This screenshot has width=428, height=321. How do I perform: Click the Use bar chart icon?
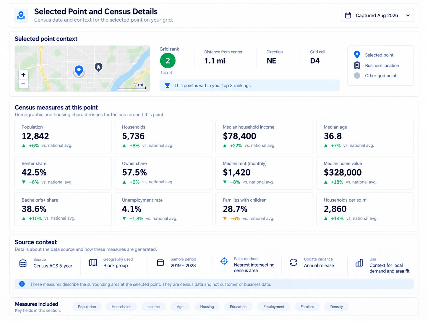click(x=359, y=263)
